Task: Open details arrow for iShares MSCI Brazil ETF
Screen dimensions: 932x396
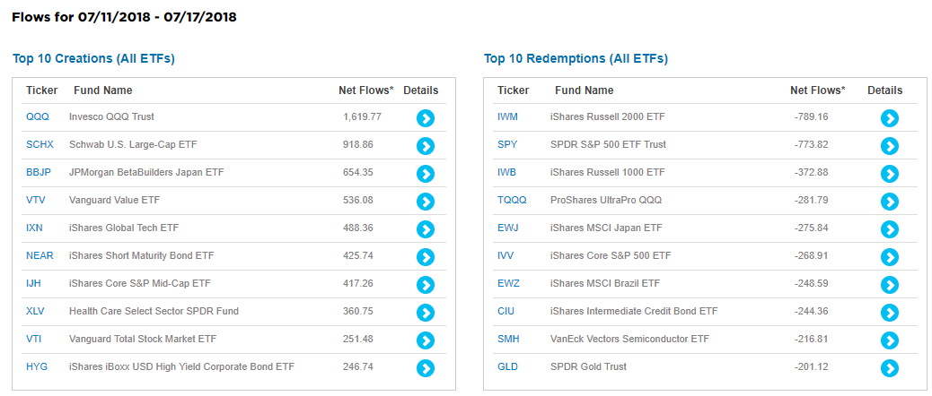Action: click(889, 285)
